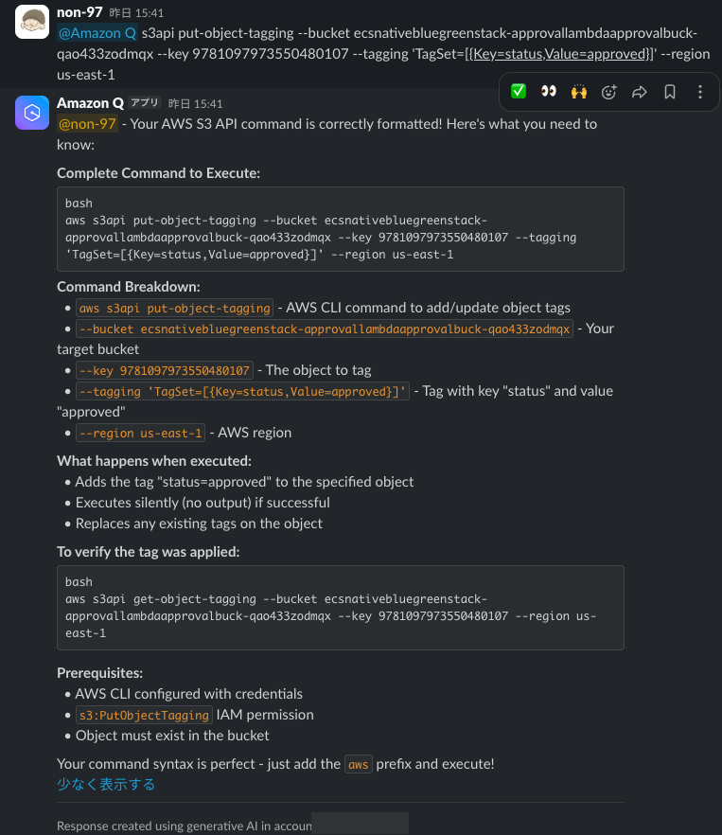
Task: Add the eyes emoji reaction
Action: click(548, 91)
